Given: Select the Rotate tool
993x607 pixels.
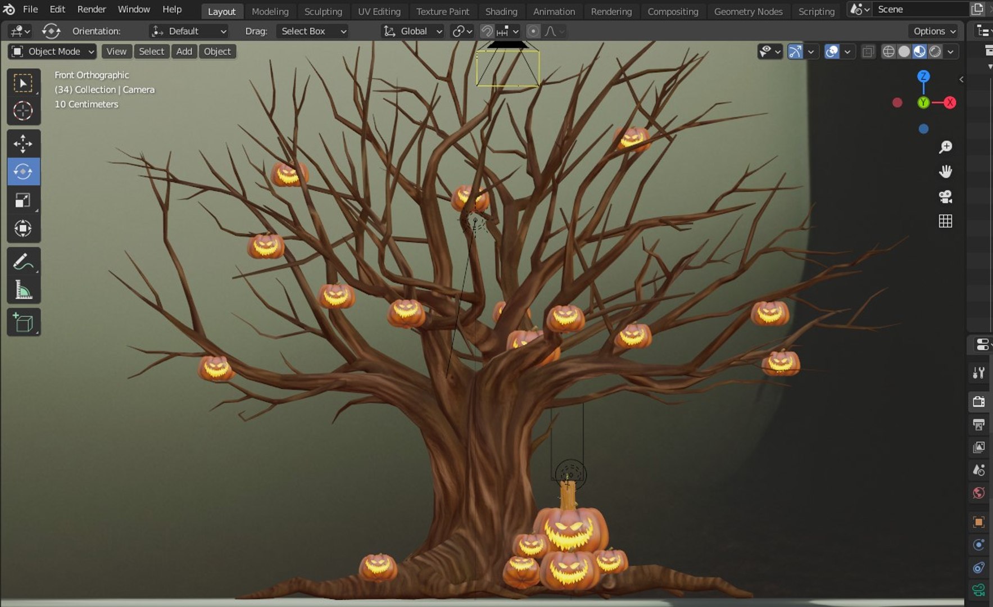Looking at the screenshot, I should pyautogui.click(x=23, y=171).
